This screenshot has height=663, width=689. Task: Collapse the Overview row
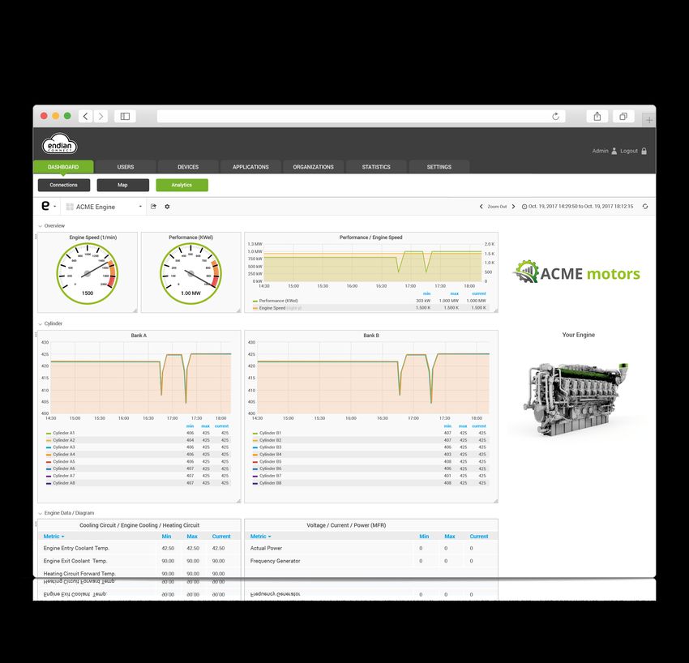pos(51,226)
